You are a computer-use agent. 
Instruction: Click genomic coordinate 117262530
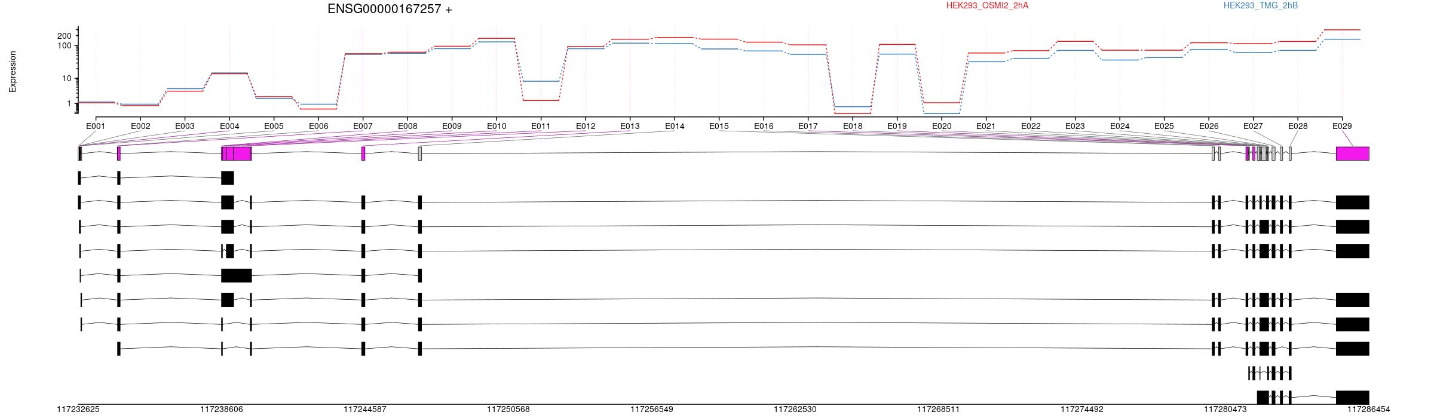point(795,410)
